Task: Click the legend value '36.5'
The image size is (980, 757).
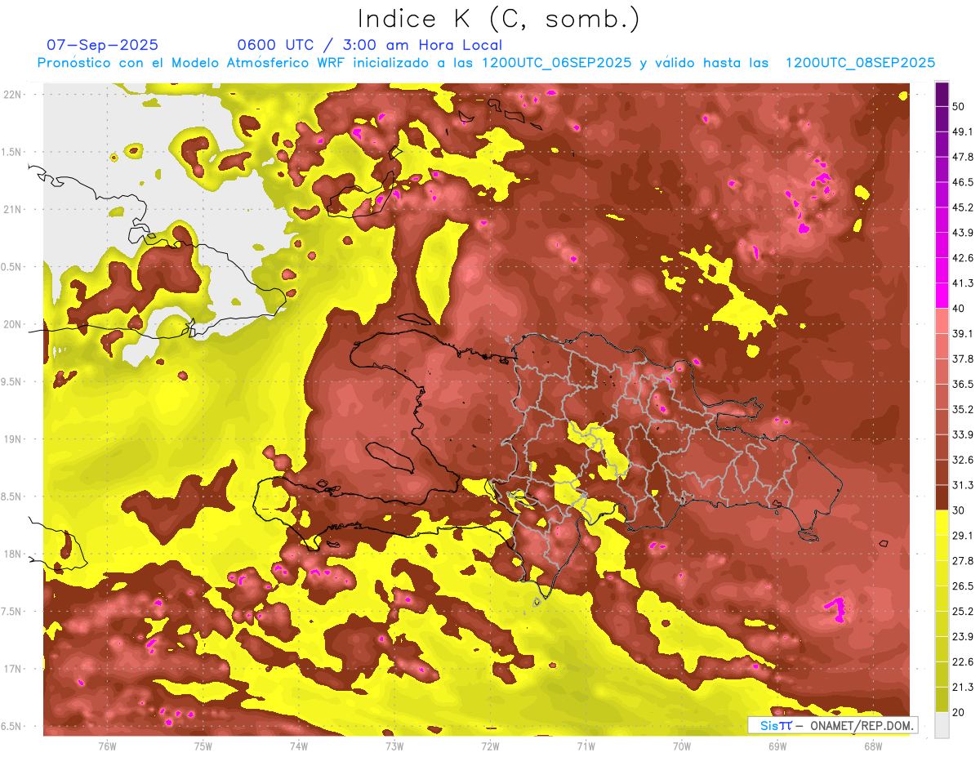Action: coord(962,384)
